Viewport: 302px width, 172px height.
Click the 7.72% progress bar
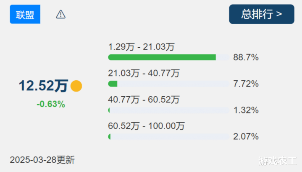tap(169, 84)
